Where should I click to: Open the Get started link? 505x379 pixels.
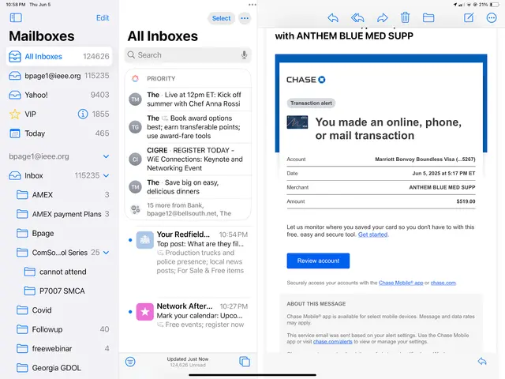[372, 235]
